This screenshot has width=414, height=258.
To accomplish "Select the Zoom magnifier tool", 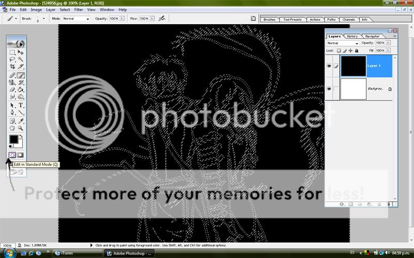I will coord(21,127).
